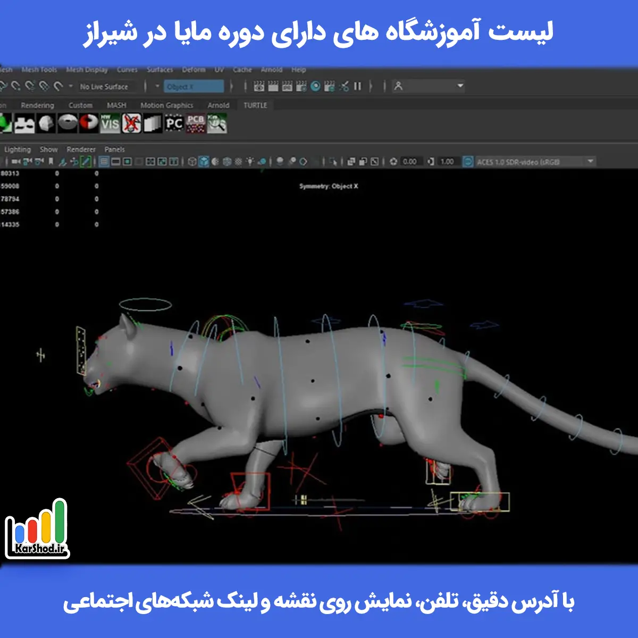The width and height of the screenshot is (638, 638).
Task: Open the ACES 1.0 SDR-video color dropdown
Action: click(x=534, y=162)
